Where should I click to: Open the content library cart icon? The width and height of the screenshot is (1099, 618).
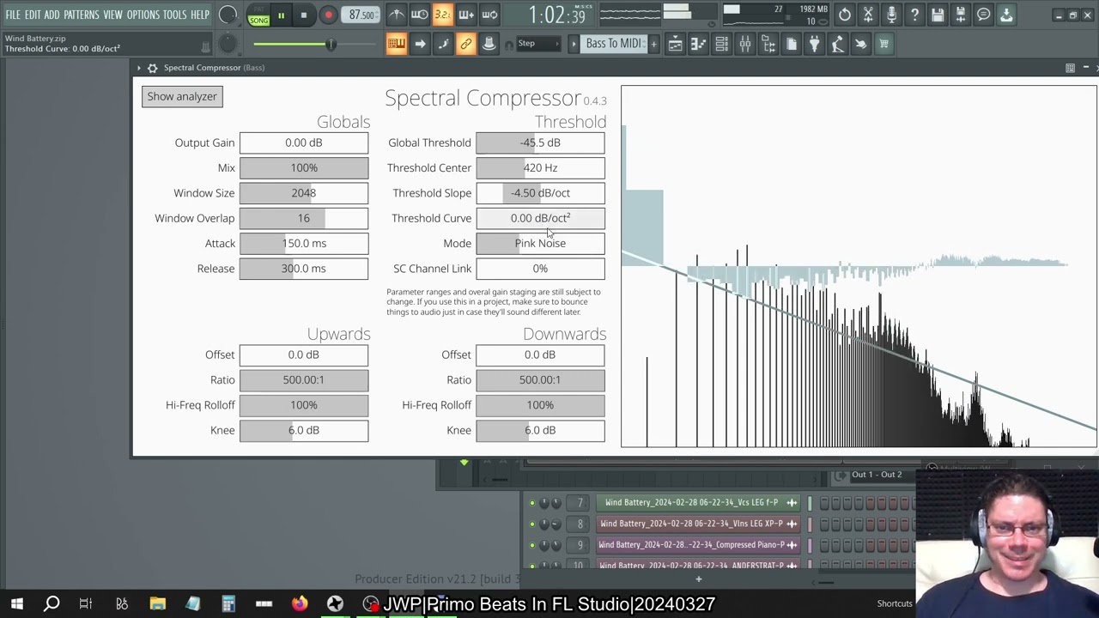coord(884,44)
